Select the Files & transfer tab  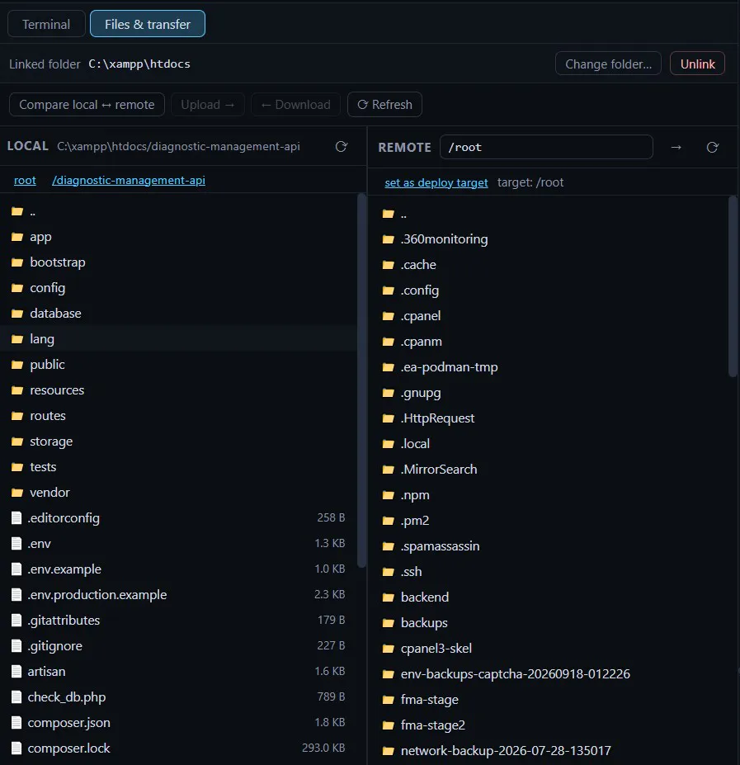(x=148, y=24)
